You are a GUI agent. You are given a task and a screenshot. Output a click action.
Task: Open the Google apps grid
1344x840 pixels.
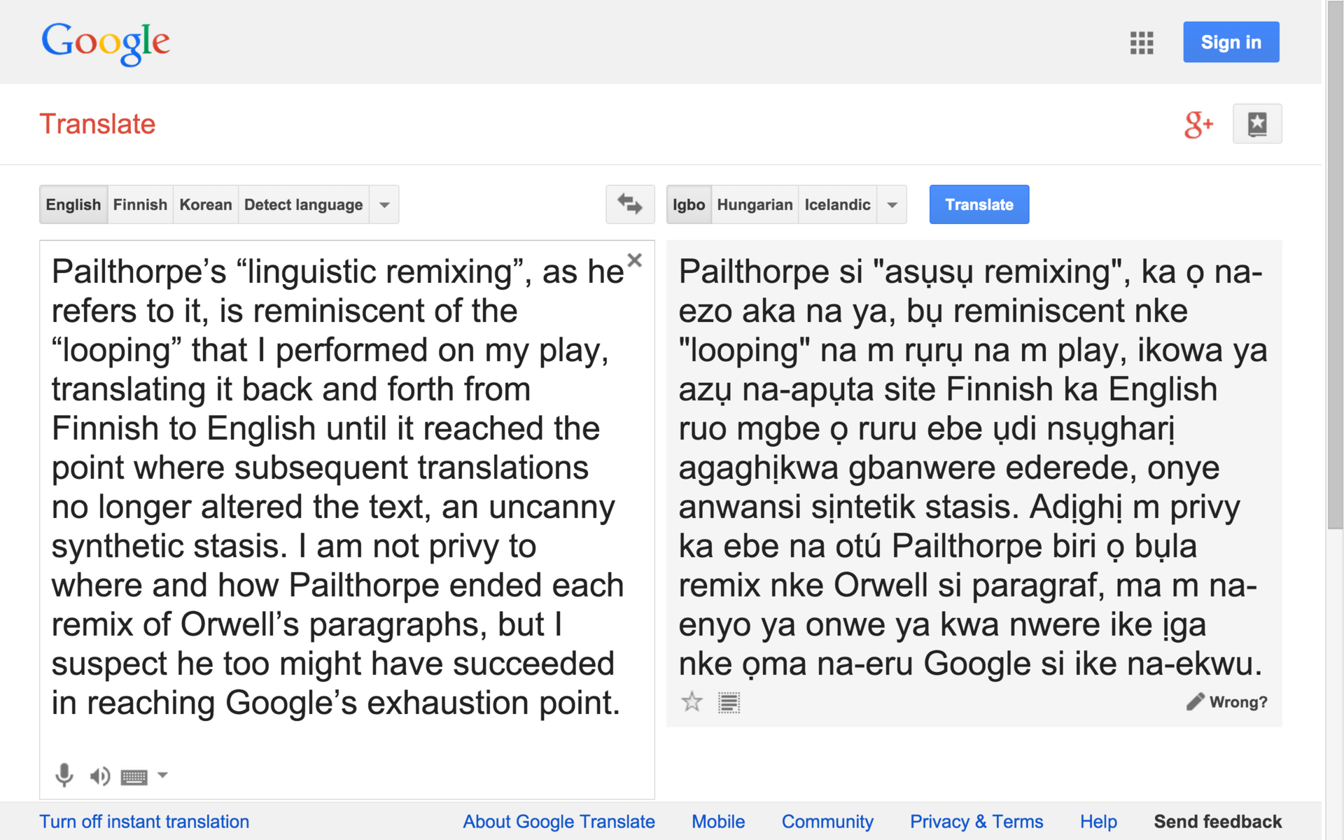[1141, 43]
